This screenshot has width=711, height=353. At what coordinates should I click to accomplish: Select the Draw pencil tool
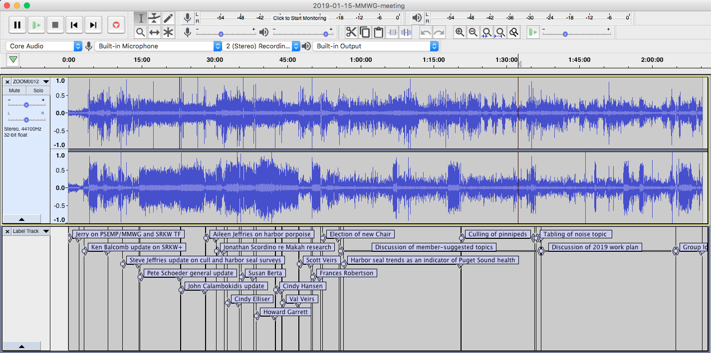(168, 18)
